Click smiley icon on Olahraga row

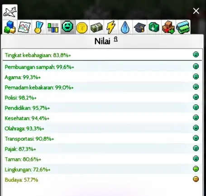(x=196, y=128)
